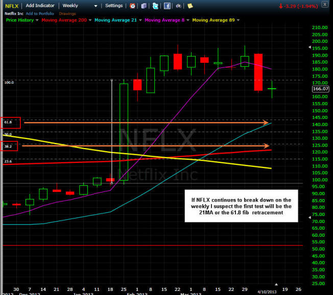Image resolution: width=333 pixels, height=295 pixels.
Task: Click the 23.6 Fibonacci level label
Action: point(8,161)
